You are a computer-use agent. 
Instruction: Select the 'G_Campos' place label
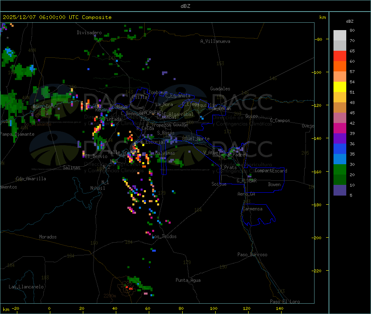(280, 120)
